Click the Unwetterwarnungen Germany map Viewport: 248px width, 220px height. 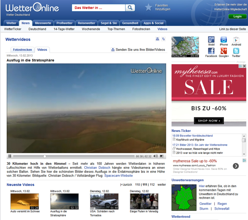(184, 198)
